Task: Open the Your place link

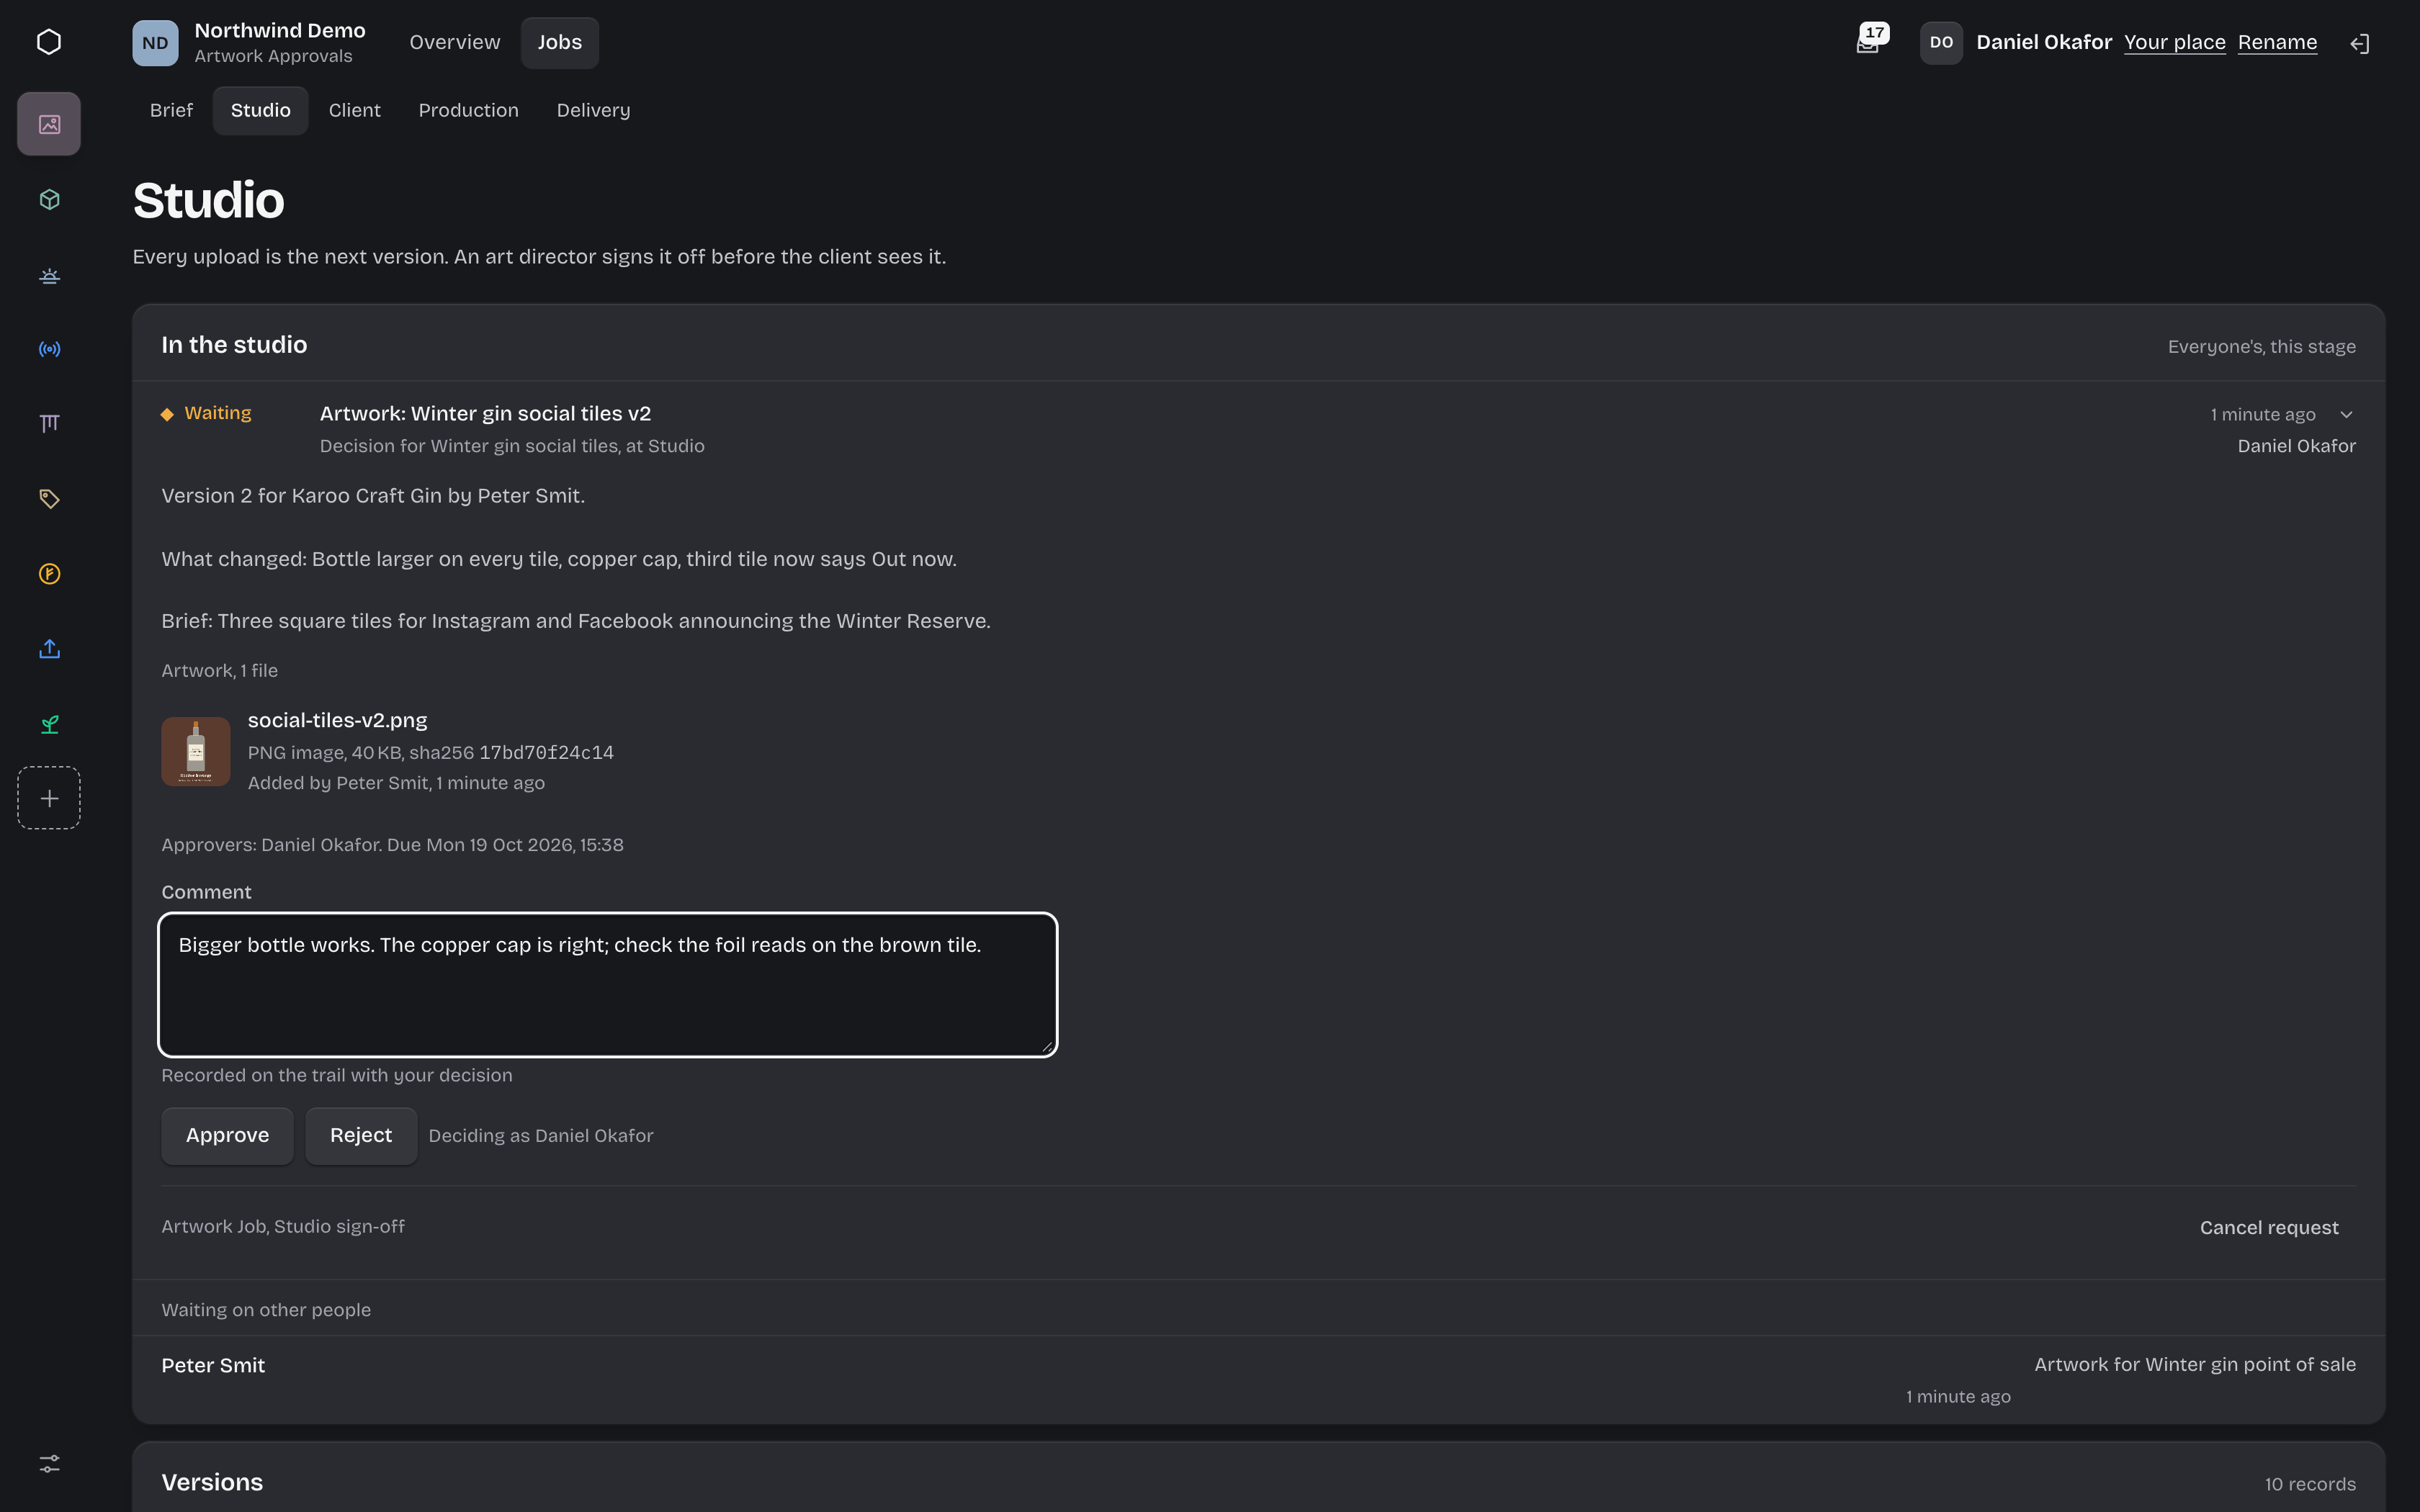Action: (2174, 42)
